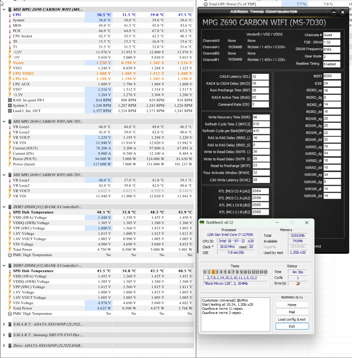The height and width of the screenshot is (358, 352).
Task: Select the Realtime Timing Enabled field
Action: pyautogui.click(x=332, y=64)
